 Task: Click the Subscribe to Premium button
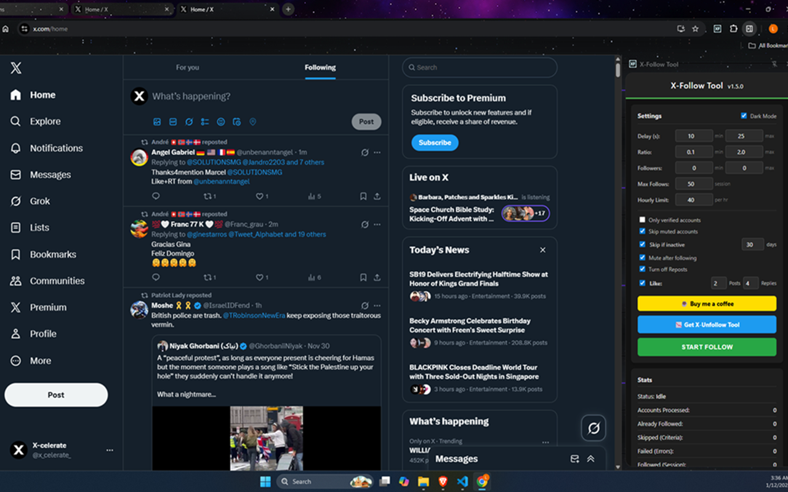(x=435, y=143)
